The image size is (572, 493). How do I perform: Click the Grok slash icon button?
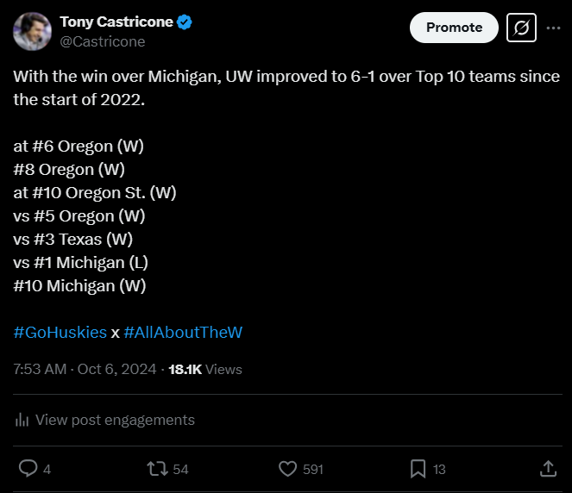click(521, 28)
